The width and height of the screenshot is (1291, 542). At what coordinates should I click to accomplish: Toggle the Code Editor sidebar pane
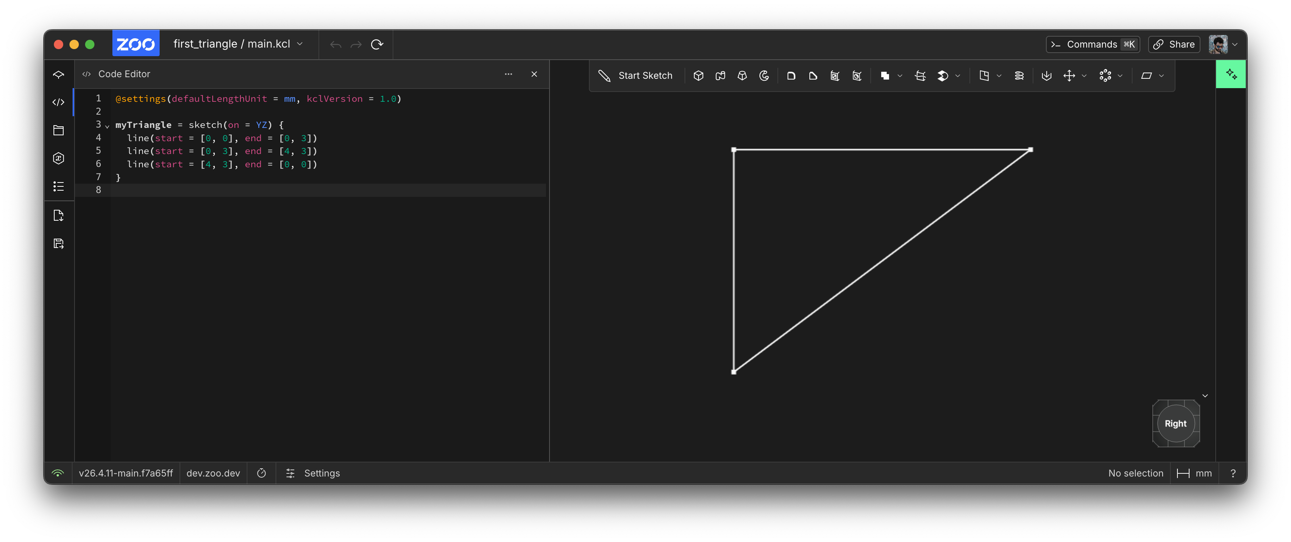click(x=59, y=102)
